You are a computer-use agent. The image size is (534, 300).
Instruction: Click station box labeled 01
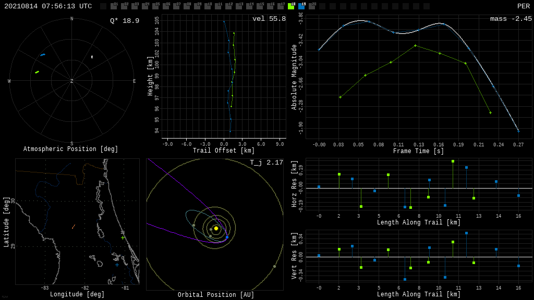coord(114,6)
